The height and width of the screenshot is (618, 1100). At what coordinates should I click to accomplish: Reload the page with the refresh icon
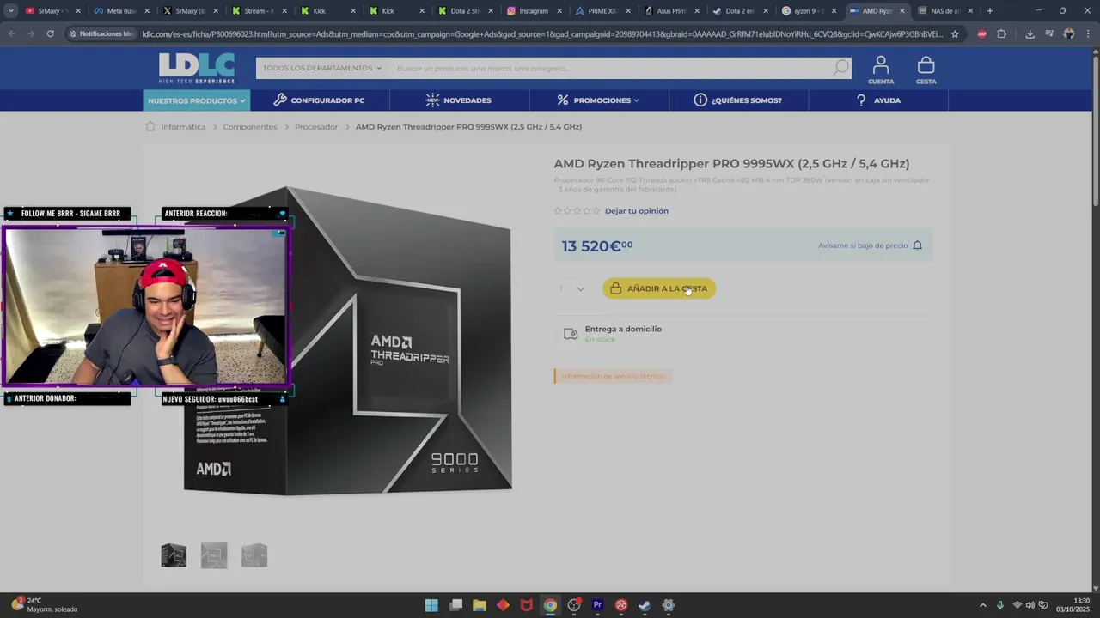[x=50, y=34]
